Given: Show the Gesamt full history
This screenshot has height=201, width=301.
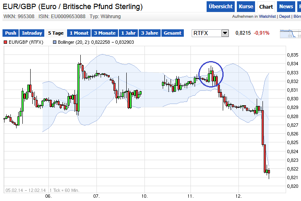Looking at the screenshot, I should coord(173,33).
